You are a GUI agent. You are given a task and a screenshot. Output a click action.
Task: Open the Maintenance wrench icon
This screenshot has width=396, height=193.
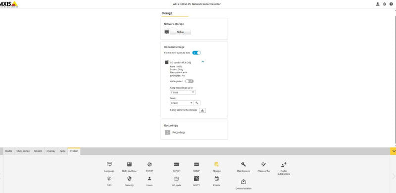(x=243, y=164)
